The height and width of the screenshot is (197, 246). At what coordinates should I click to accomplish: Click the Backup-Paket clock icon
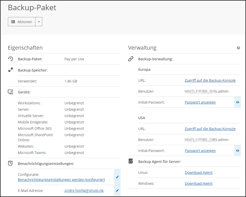click(10, 59)
